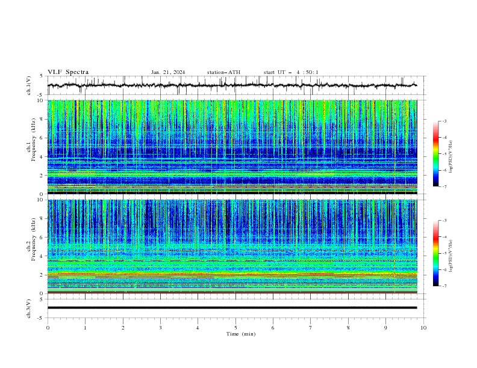Click the 'VLF Spectra' title text
The width and height of the screenshot is (477, 368).
68,72
